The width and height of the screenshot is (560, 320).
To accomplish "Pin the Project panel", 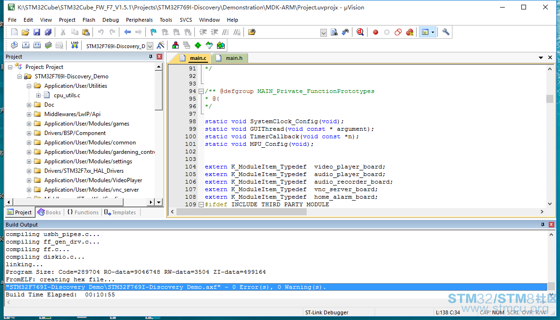I will pyautogui.click(x=150, y=57).
